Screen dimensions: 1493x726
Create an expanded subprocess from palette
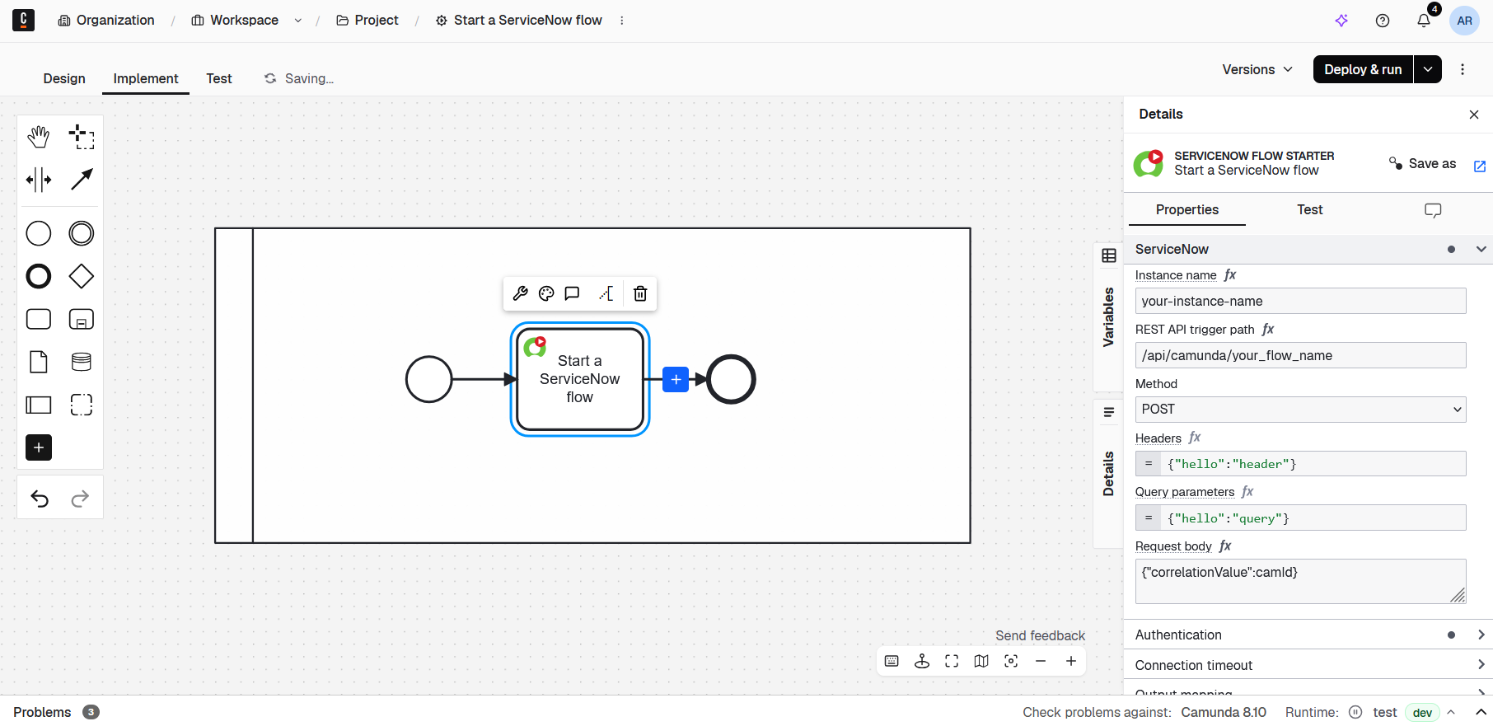pos(82,319)
